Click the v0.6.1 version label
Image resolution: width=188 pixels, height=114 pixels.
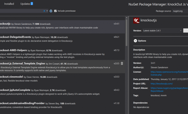(117, 37)
